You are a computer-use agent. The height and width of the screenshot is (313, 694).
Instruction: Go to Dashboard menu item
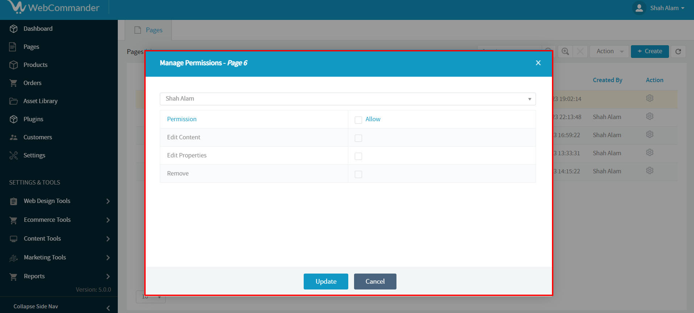[38, 29]
